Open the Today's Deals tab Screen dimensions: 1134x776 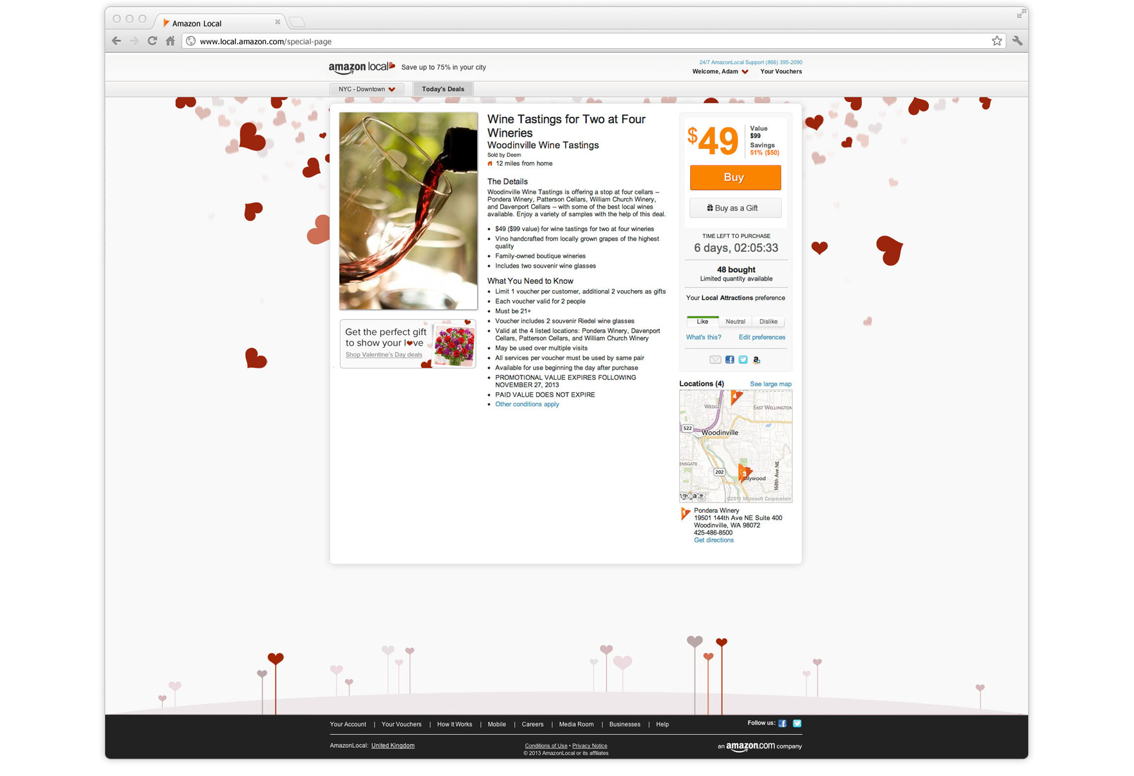[x=443, y=89]
